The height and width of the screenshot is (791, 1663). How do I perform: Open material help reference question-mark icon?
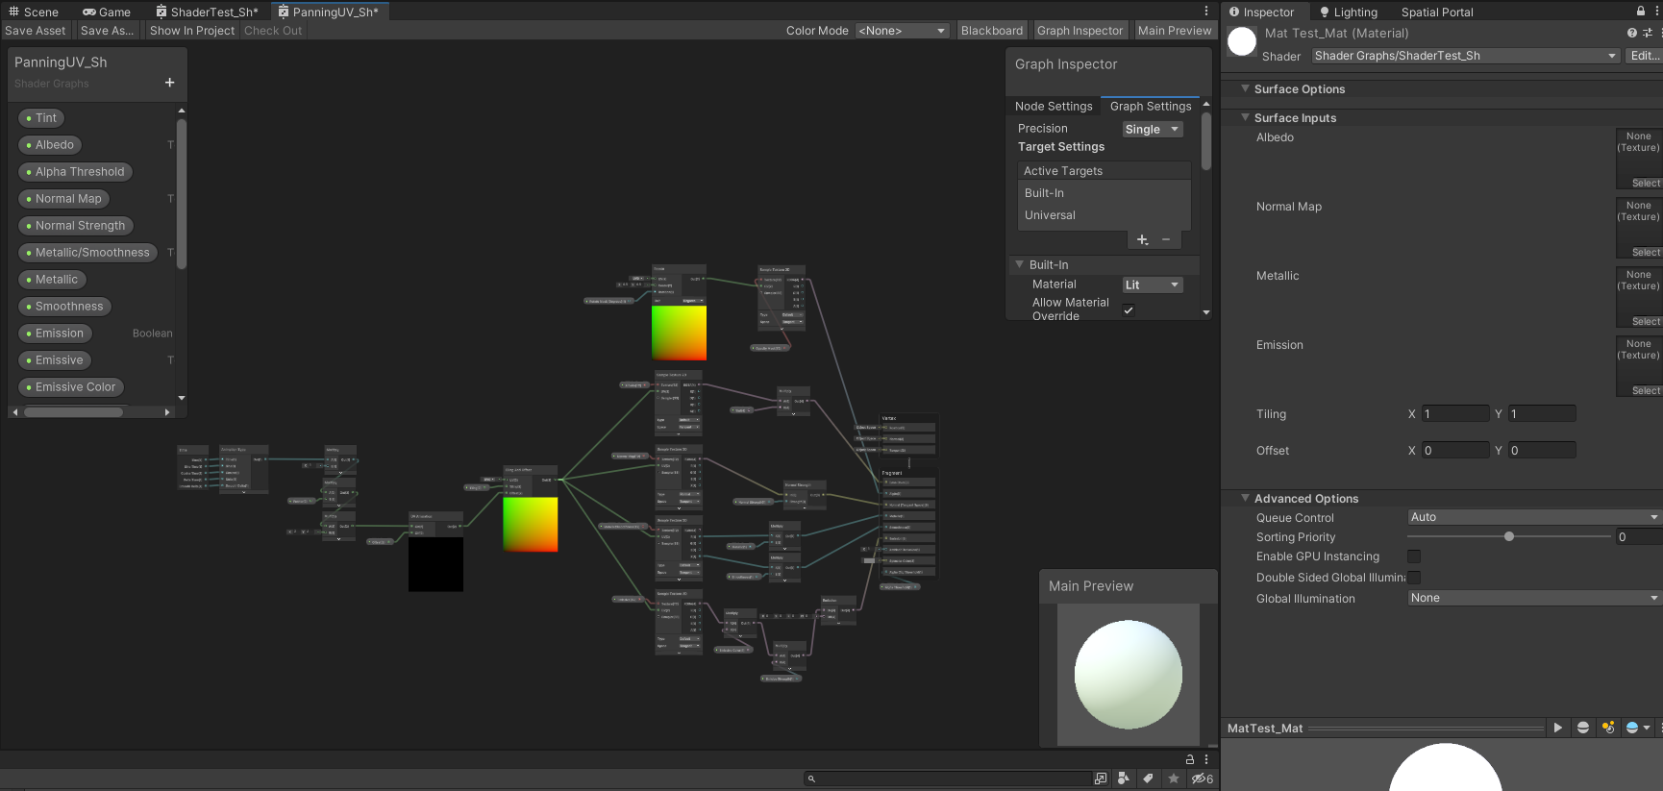coord(1631,33)
